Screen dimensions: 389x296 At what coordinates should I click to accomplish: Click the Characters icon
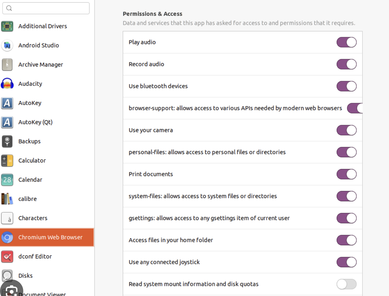point(7,218)
